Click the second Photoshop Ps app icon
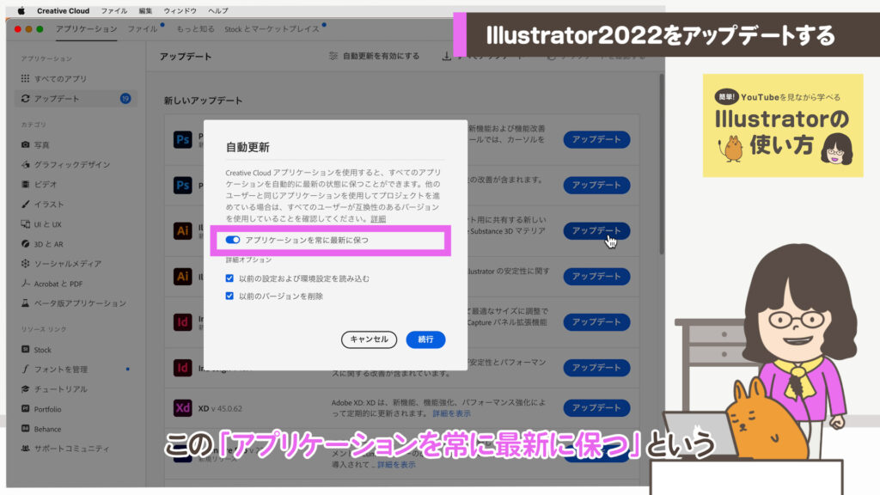The image size is (880, 495). click(x=182, y=186)
